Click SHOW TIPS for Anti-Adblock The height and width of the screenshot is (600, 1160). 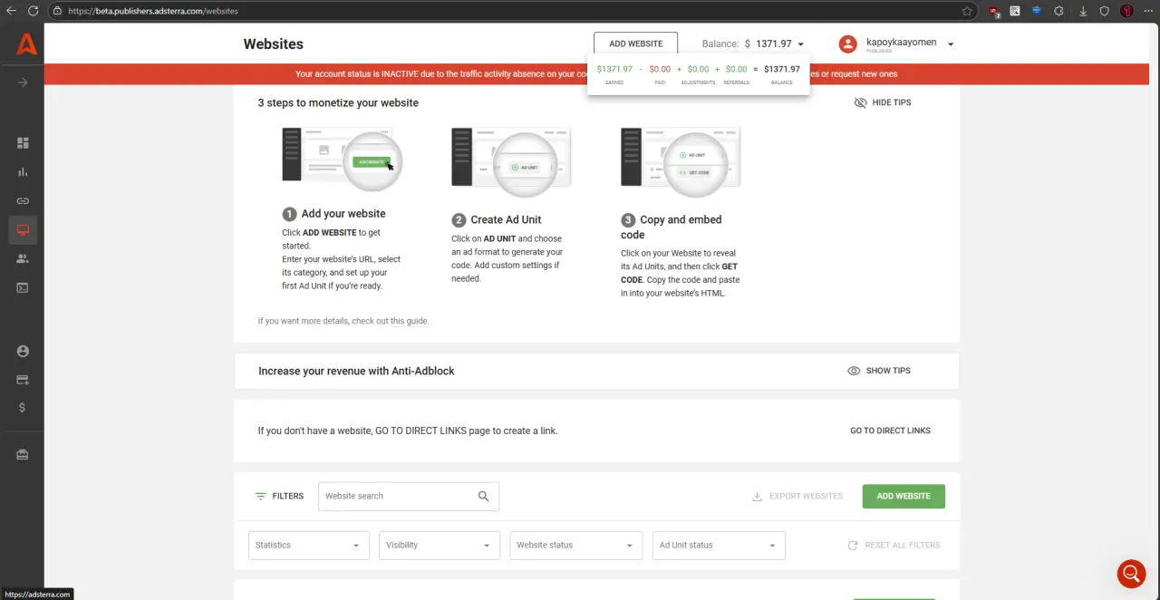(x=879, y=371)
